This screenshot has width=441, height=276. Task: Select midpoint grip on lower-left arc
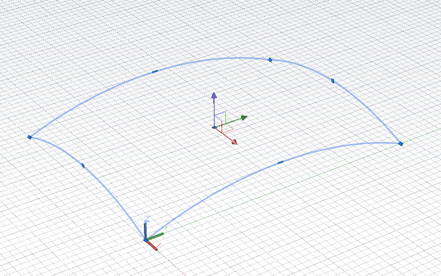(x=83, y=165)
